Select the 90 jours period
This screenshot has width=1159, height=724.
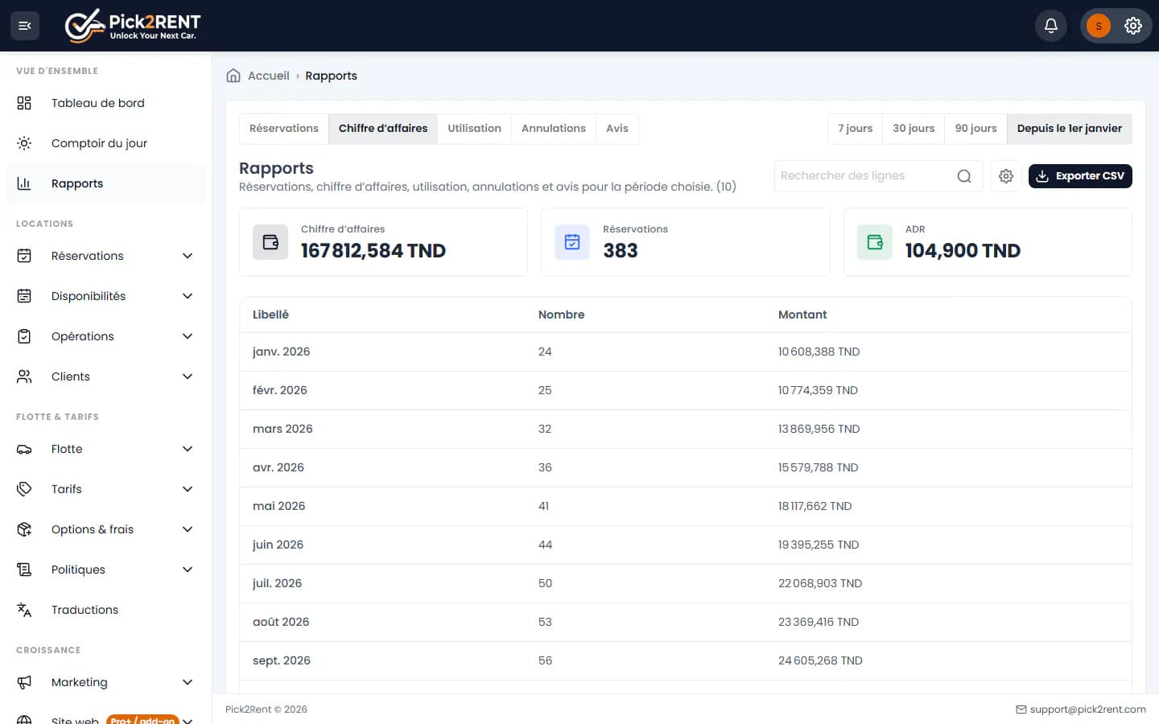point(975,129)
